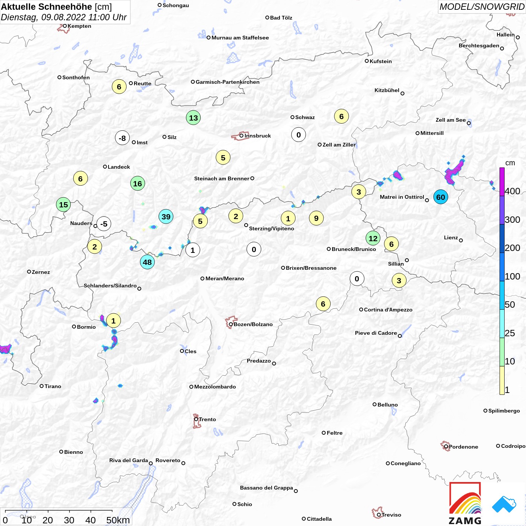Select the 1 marker beside Bormio
The image size is (526, 526).
click(x=113, y=321)
